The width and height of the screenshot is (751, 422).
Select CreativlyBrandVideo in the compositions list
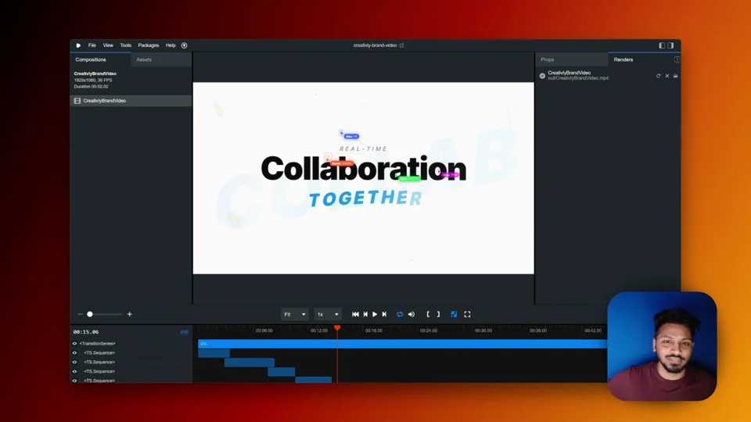[x=131, y=101]
